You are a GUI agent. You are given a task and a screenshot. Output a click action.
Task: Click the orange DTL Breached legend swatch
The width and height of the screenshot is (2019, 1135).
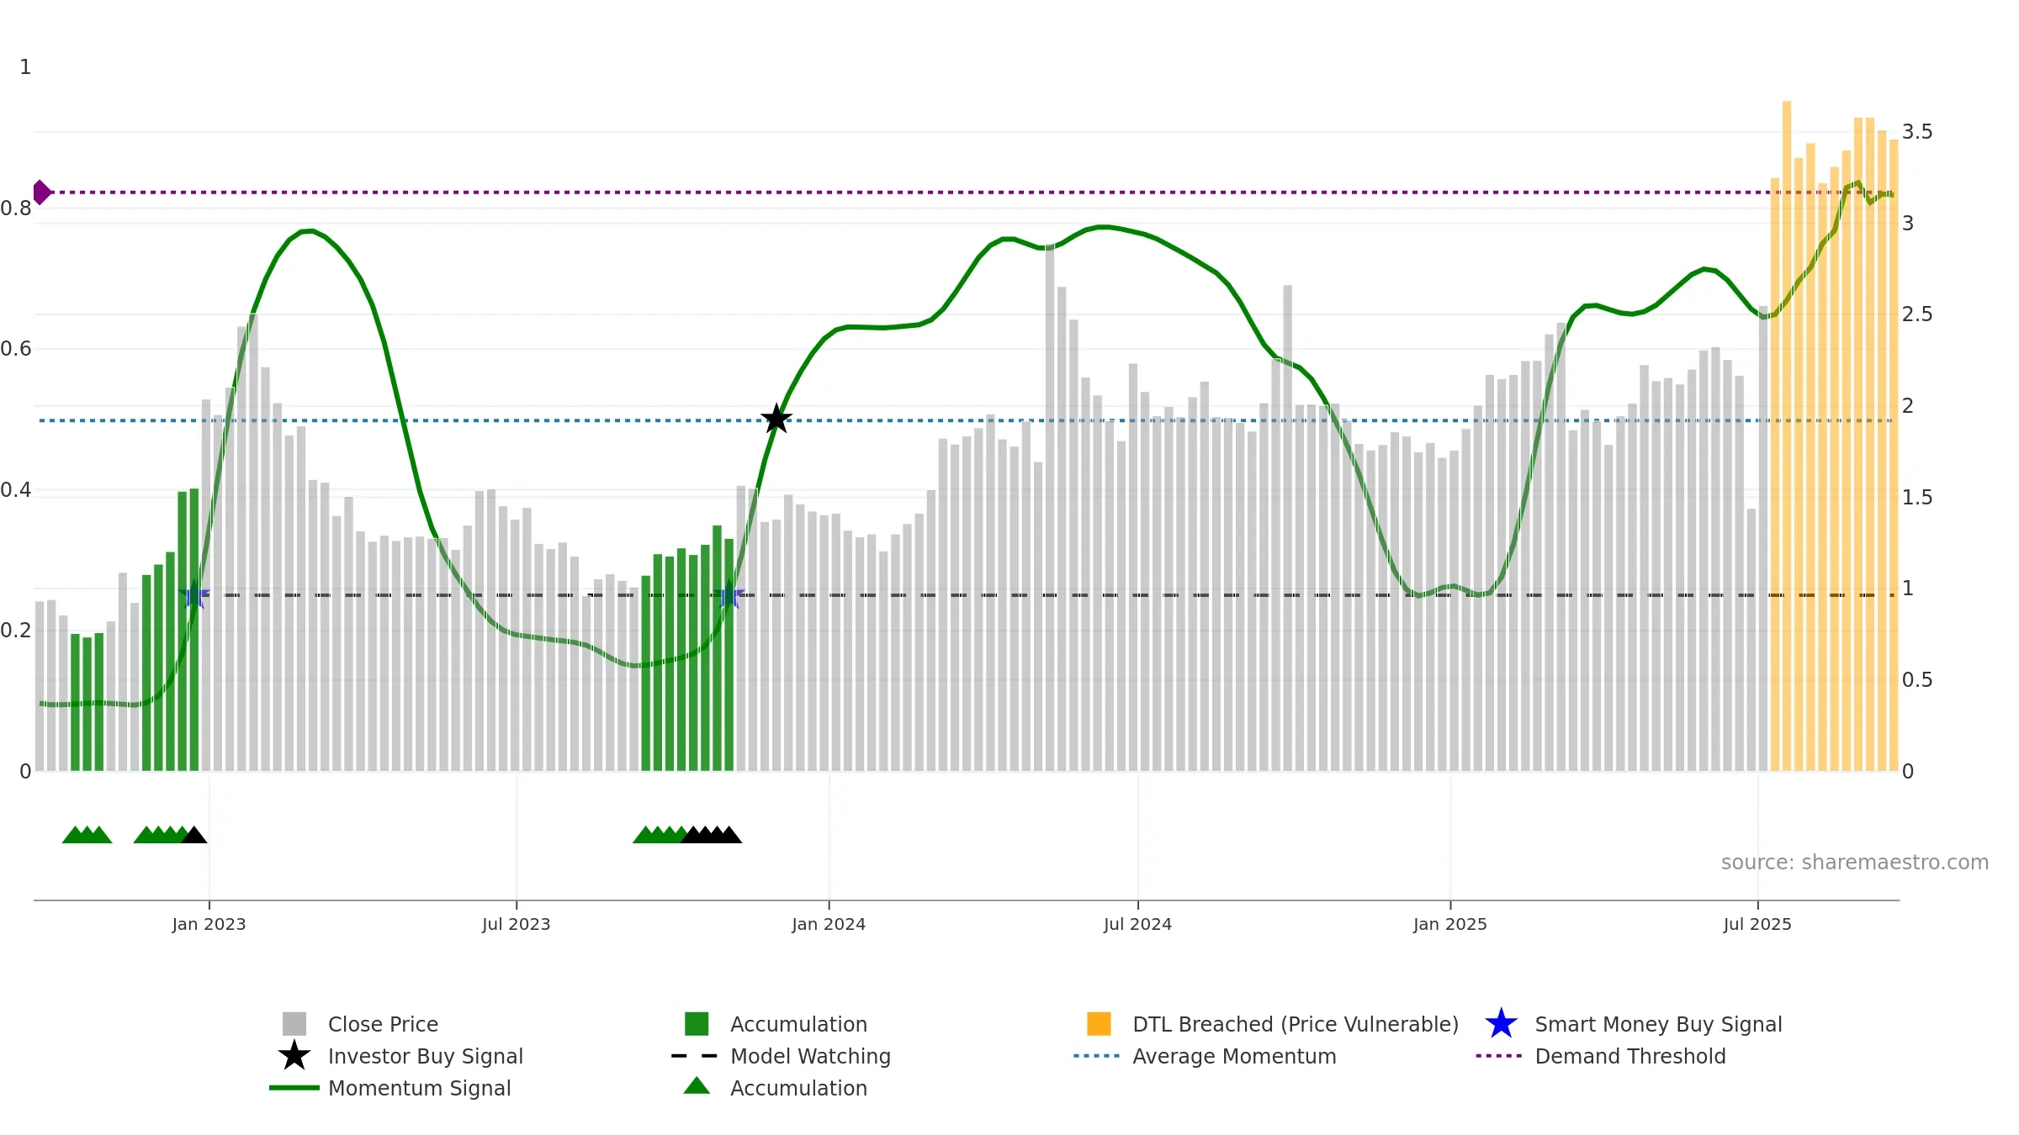(x=1099, y=1024)
